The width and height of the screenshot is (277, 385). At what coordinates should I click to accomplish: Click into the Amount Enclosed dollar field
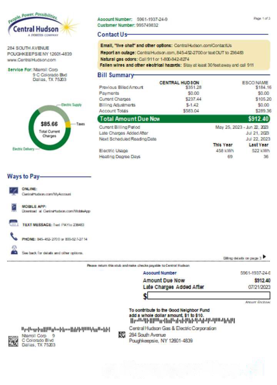[209, 296]
